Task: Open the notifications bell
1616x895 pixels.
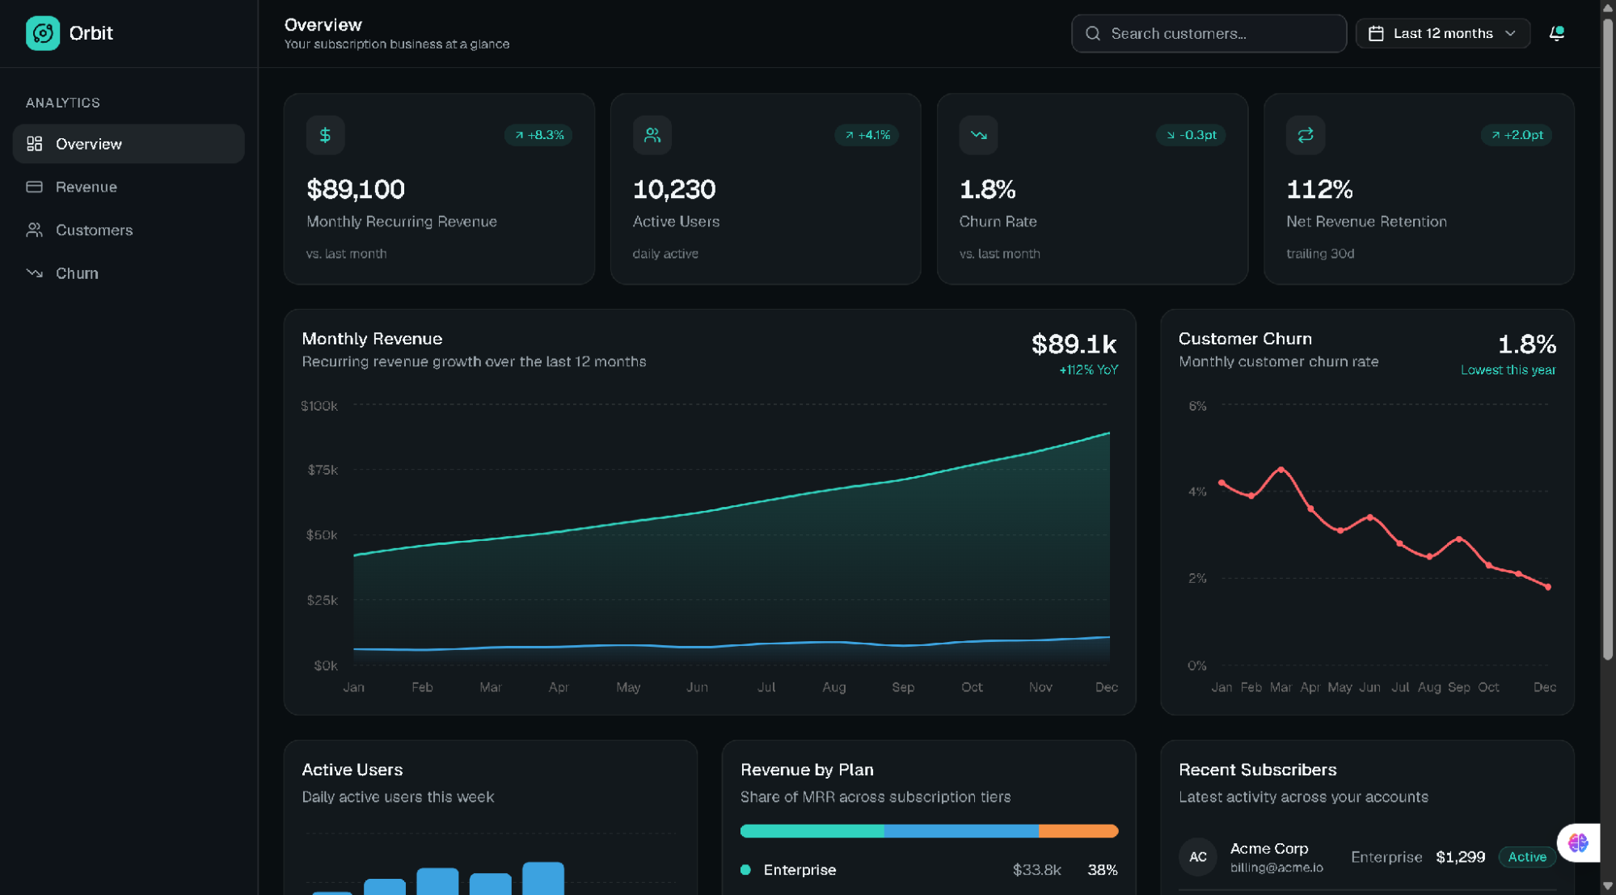Action: coord(1556,33)
